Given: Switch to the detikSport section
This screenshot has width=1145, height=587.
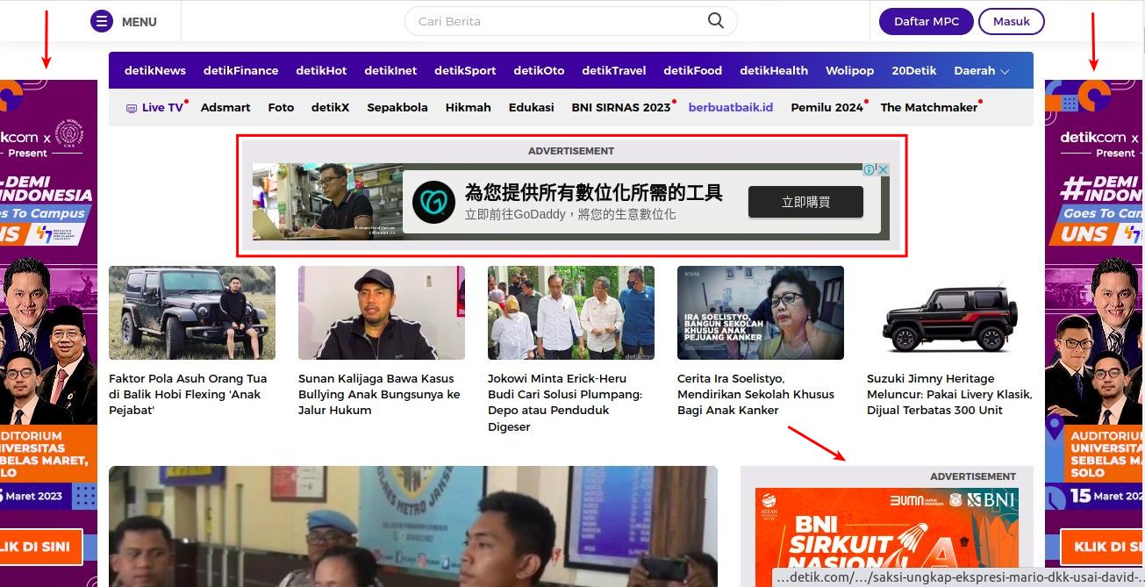Looking at the screenshot, I should click(465, 70).
